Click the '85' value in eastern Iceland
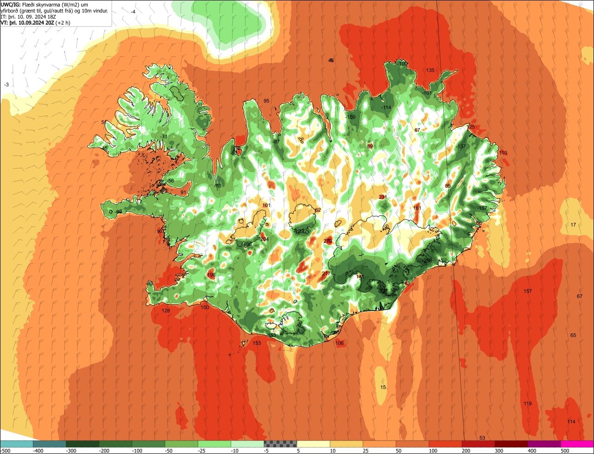 (x=448, y=186)
